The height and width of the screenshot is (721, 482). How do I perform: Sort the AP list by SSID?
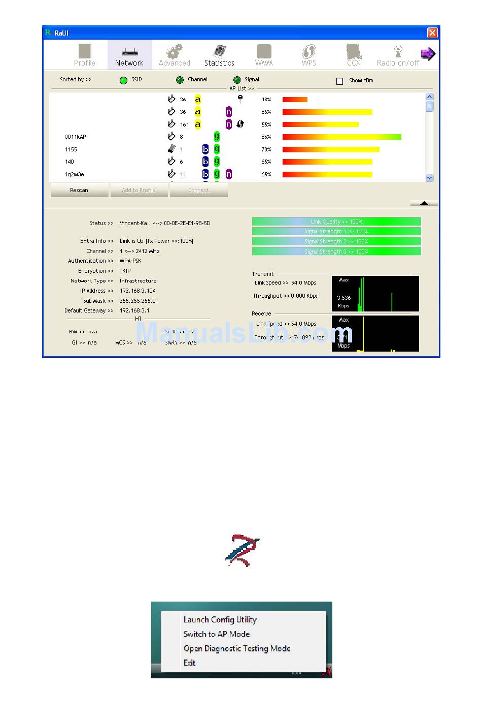click(x=123, y=80)
